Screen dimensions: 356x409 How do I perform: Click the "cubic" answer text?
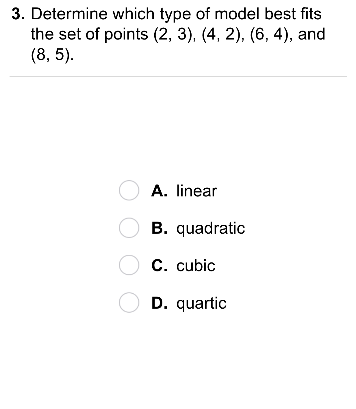[196, 266]
